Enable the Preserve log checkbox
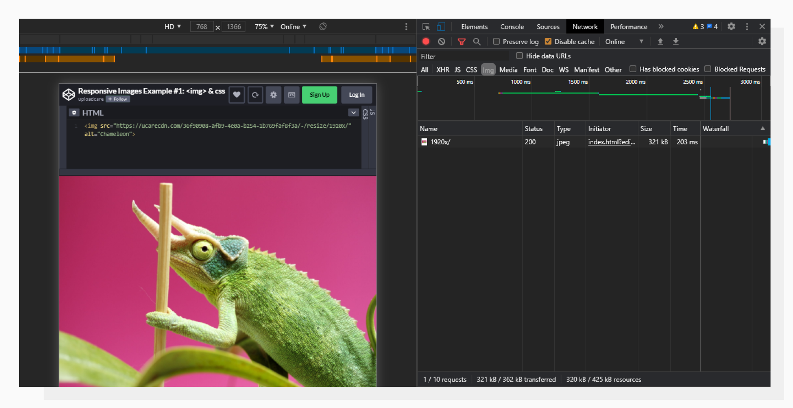793x408 pixels. (x=496, y=41)
